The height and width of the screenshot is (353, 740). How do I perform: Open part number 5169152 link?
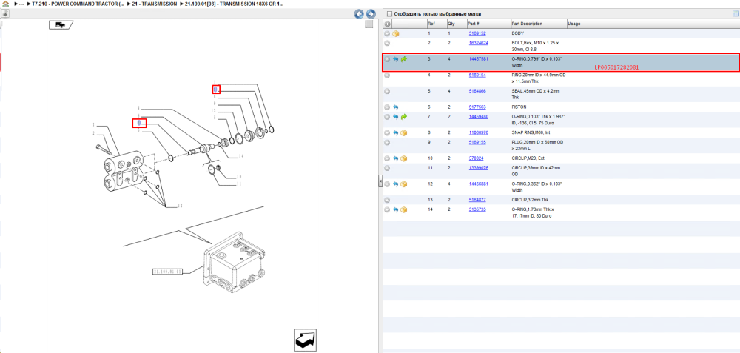point(477,33)
